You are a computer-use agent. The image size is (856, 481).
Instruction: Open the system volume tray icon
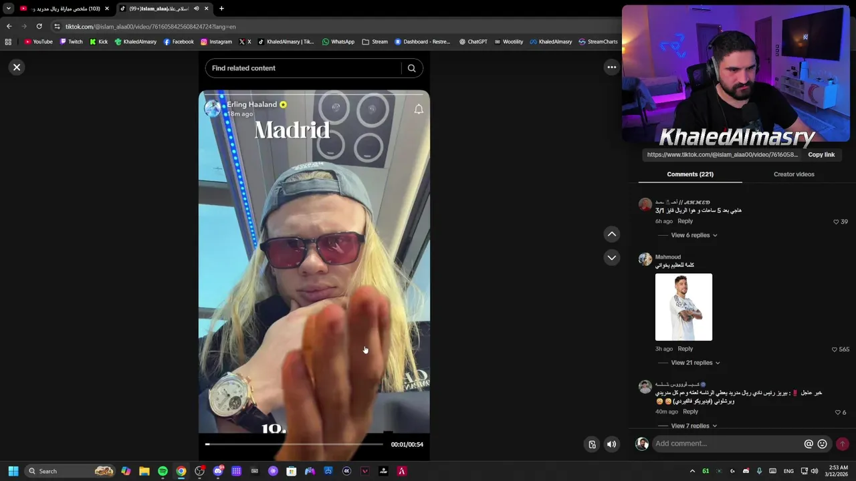815,472
